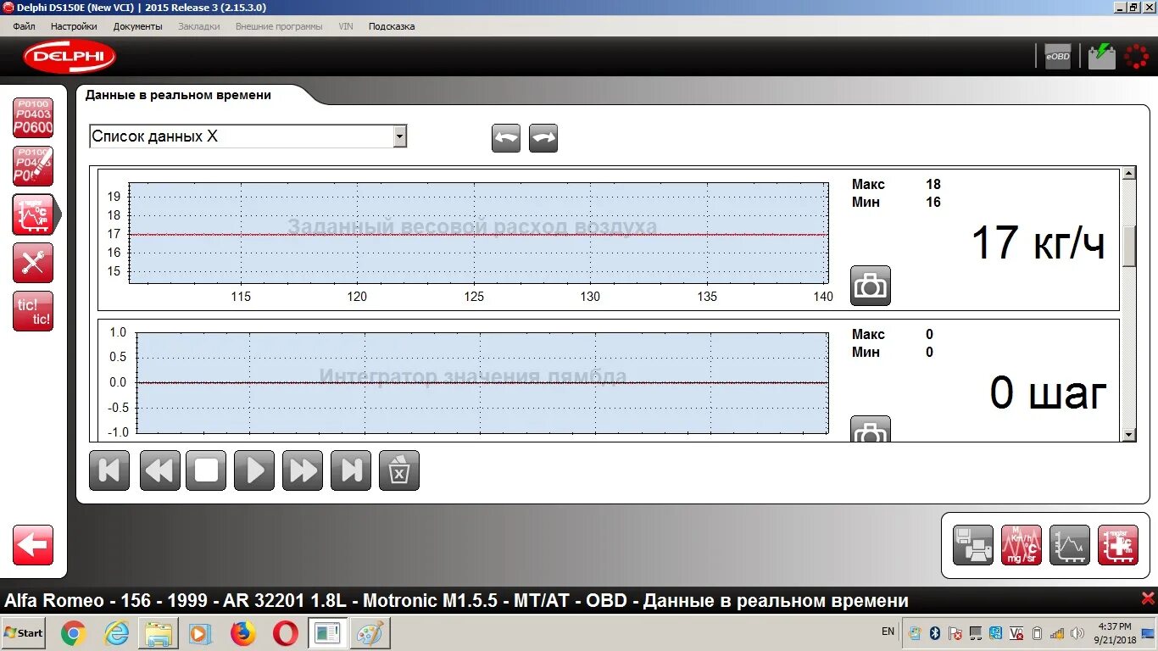Image resolution: width=1158 pixels, height=651 pixels.
Task: Open Firefox from the taskbar
Action: [242, 633]
